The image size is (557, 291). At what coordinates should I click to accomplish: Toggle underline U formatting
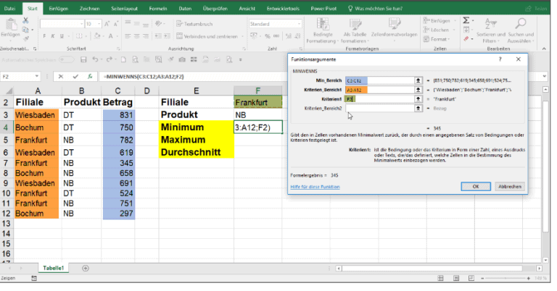(62, 35)
